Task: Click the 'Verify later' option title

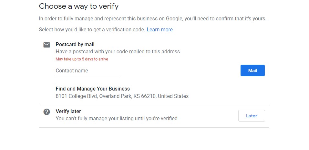Action: [68, 111]
